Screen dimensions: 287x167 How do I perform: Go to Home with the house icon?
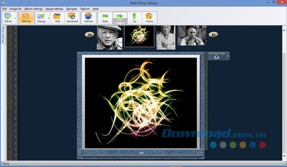149,18
